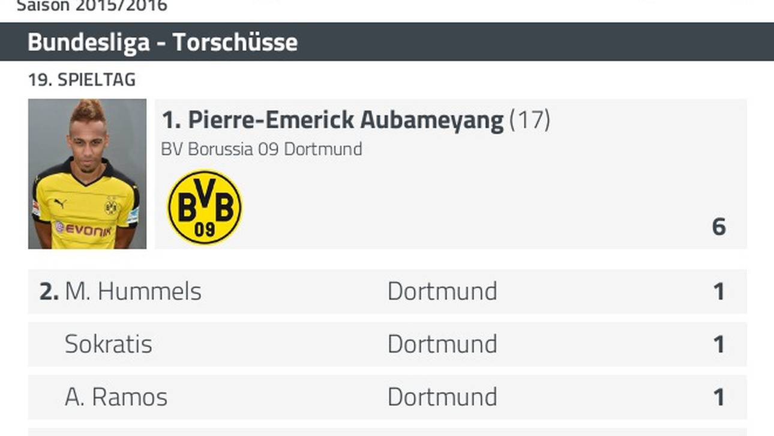Click Dortmund team in Hummels row
The image size is (774, 436).
[442, 291]
